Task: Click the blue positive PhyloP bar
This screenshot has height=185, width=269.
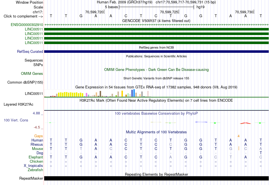Action: tap(201, 122)
